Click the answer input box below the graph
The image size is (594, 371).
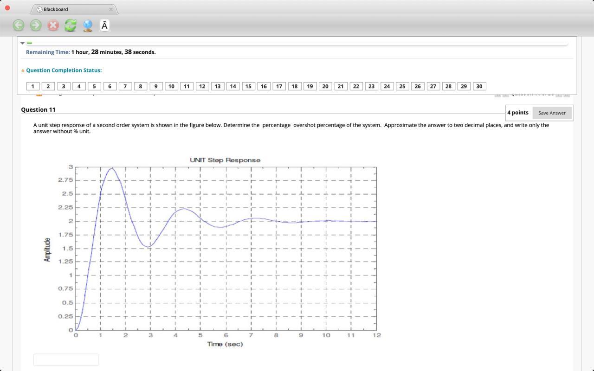tap(66, 359)
